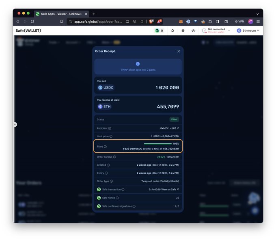This screenshot has width=276, height=240.
Task: Close the Safe Apps Viewer tab
Action: [86, 14]
